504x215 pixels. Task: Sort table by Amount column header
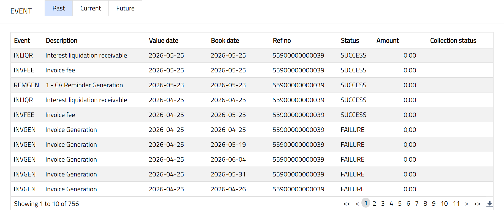(388, 40)
